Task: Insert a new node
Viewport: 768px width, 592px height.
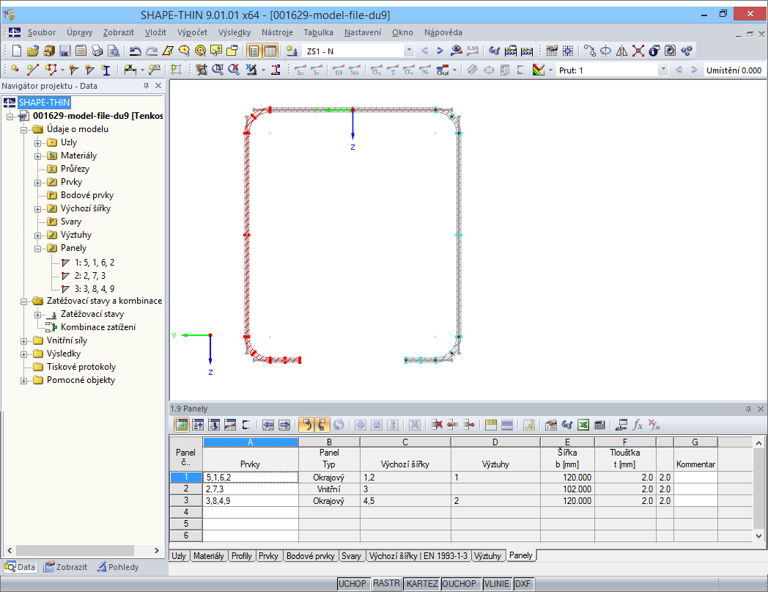Action: (15, 70)
